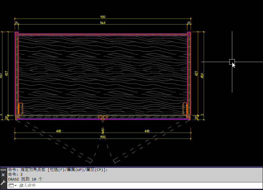Select the magenta top edge of cabinet
This screenshot has height=190, width=263.
(x=103, y=34)
